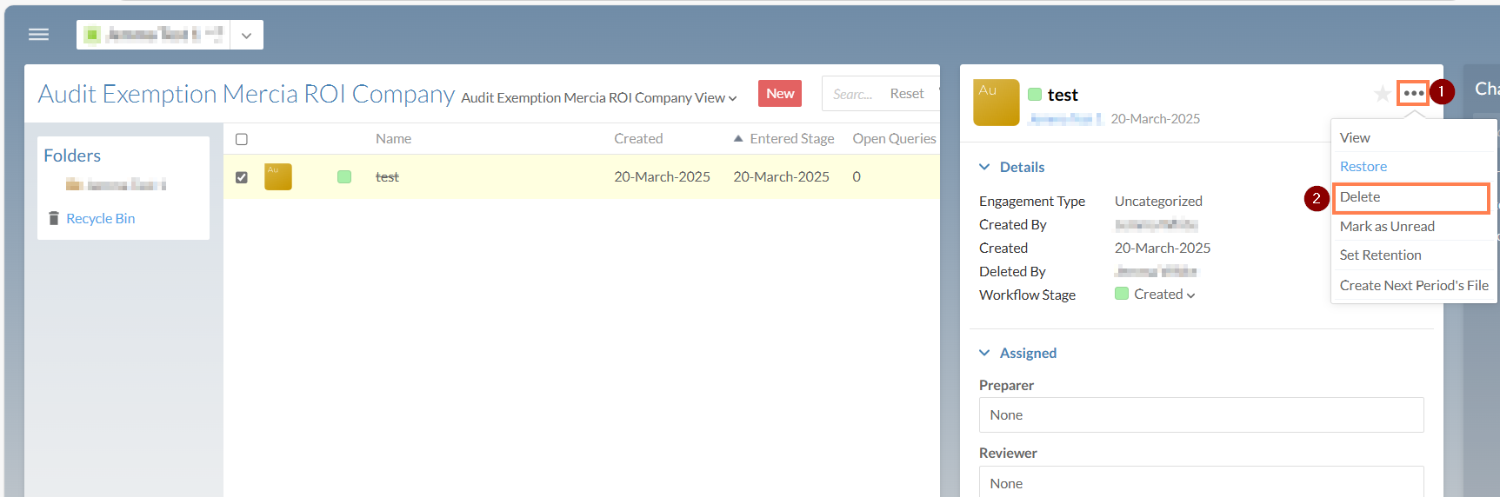
Task: Click the three-dot more options button
Action: 1413,93
